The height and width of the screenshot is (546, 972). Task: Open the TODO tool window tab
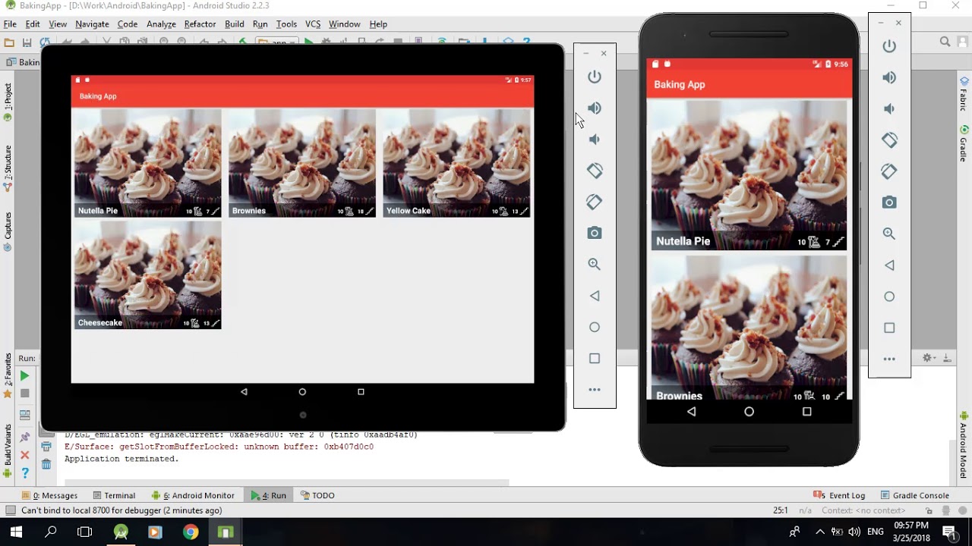coord(317,495)
